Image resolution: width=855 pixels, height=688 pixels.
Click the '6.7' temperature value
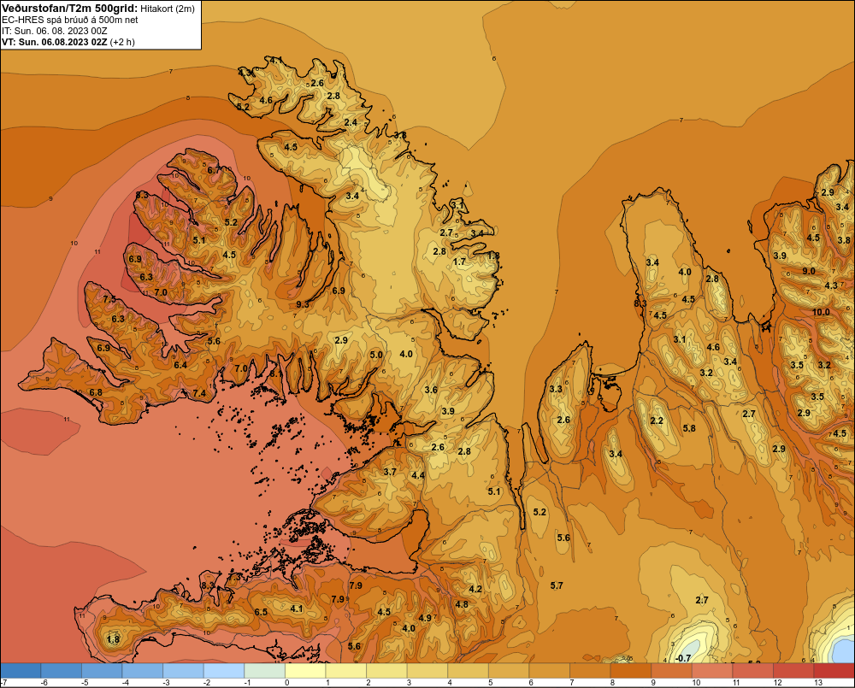(215, 169)
